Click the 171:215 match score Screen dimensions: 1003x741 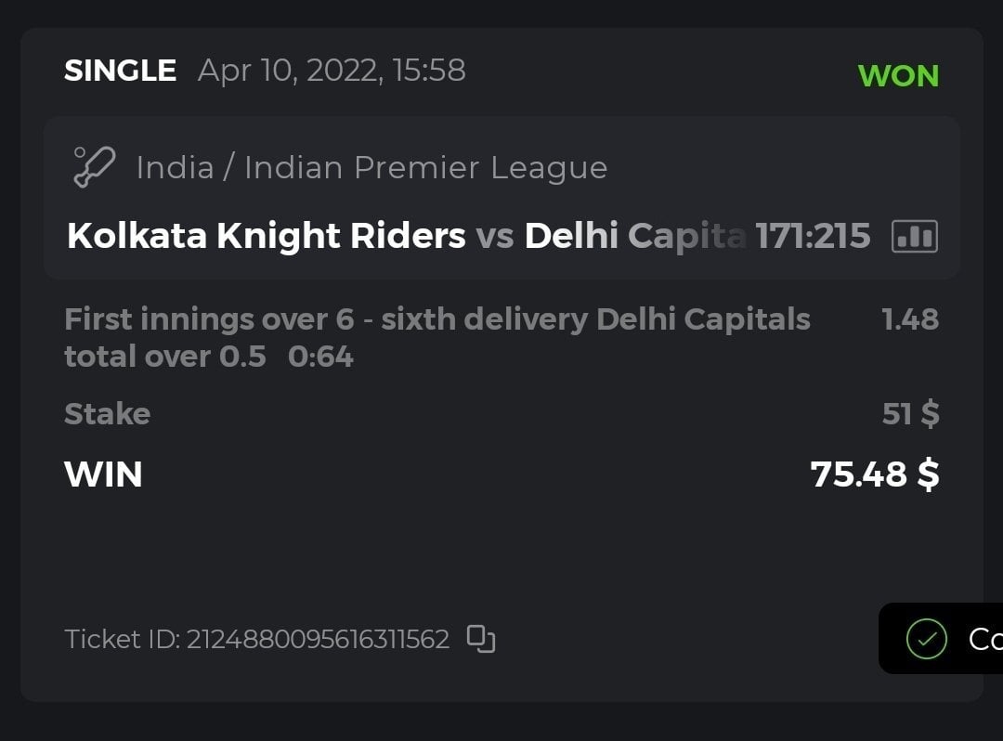(813, 237)
